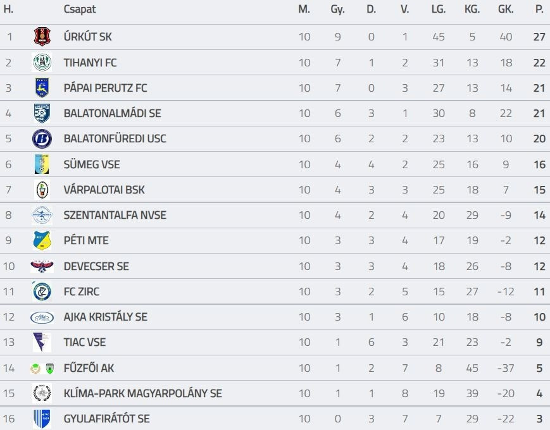Click the Tihanyi FC club logo
This screenshot has height=430, width=550.
(x=42, y=63)
